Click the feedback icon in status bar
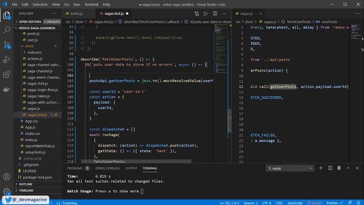This screenshot has width=364, height=205. point(350,203)
